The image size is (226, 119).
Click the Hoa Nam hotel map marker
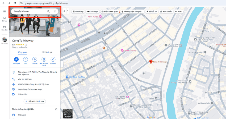pos(122,51)
